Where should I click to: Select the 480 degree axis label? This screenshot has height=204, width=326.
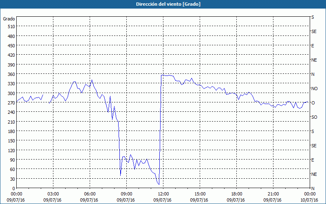[x=12, y=36]
